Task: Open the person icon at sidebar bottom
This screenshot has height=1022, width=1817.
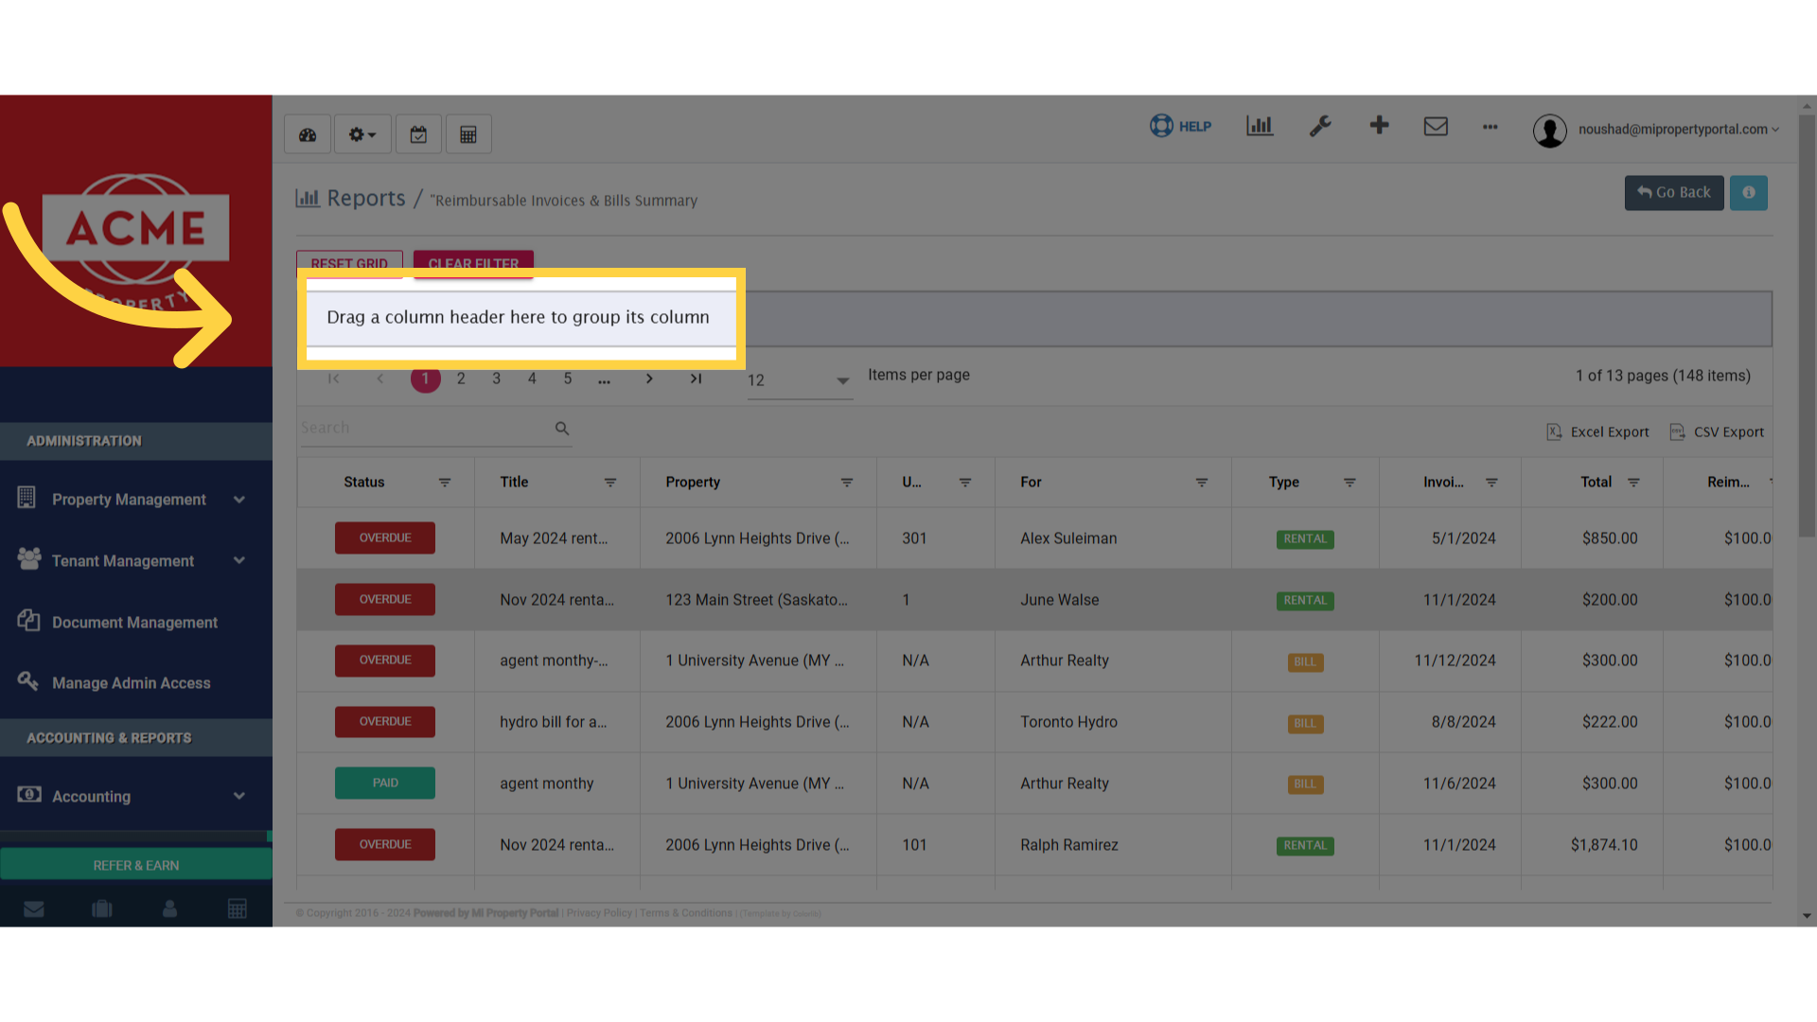Action: (169, 908)
